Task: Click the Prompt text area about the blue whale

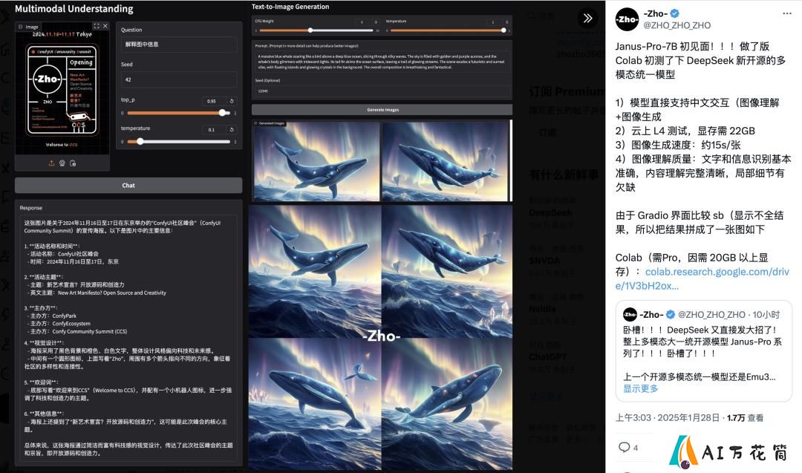Action: click(382, 62)
